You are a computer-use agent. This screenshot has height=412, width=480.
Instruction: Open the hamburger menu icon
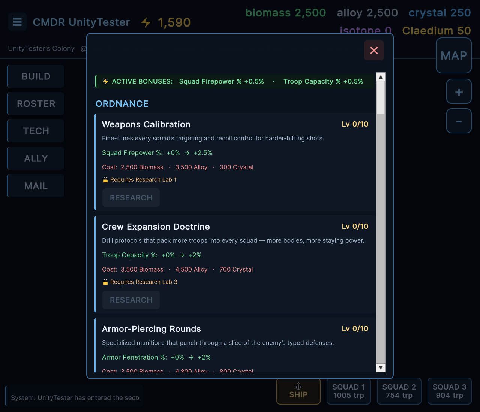17,22
